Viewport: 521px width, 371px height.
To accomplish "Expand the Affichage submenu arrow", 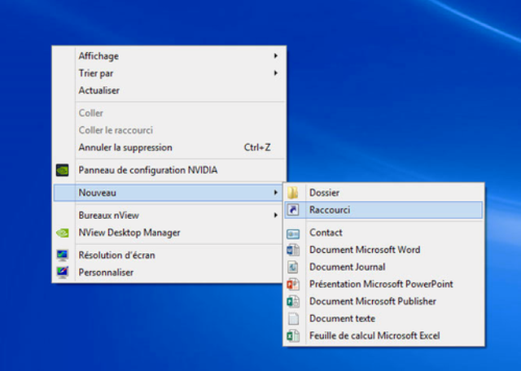I will point(275,56).
